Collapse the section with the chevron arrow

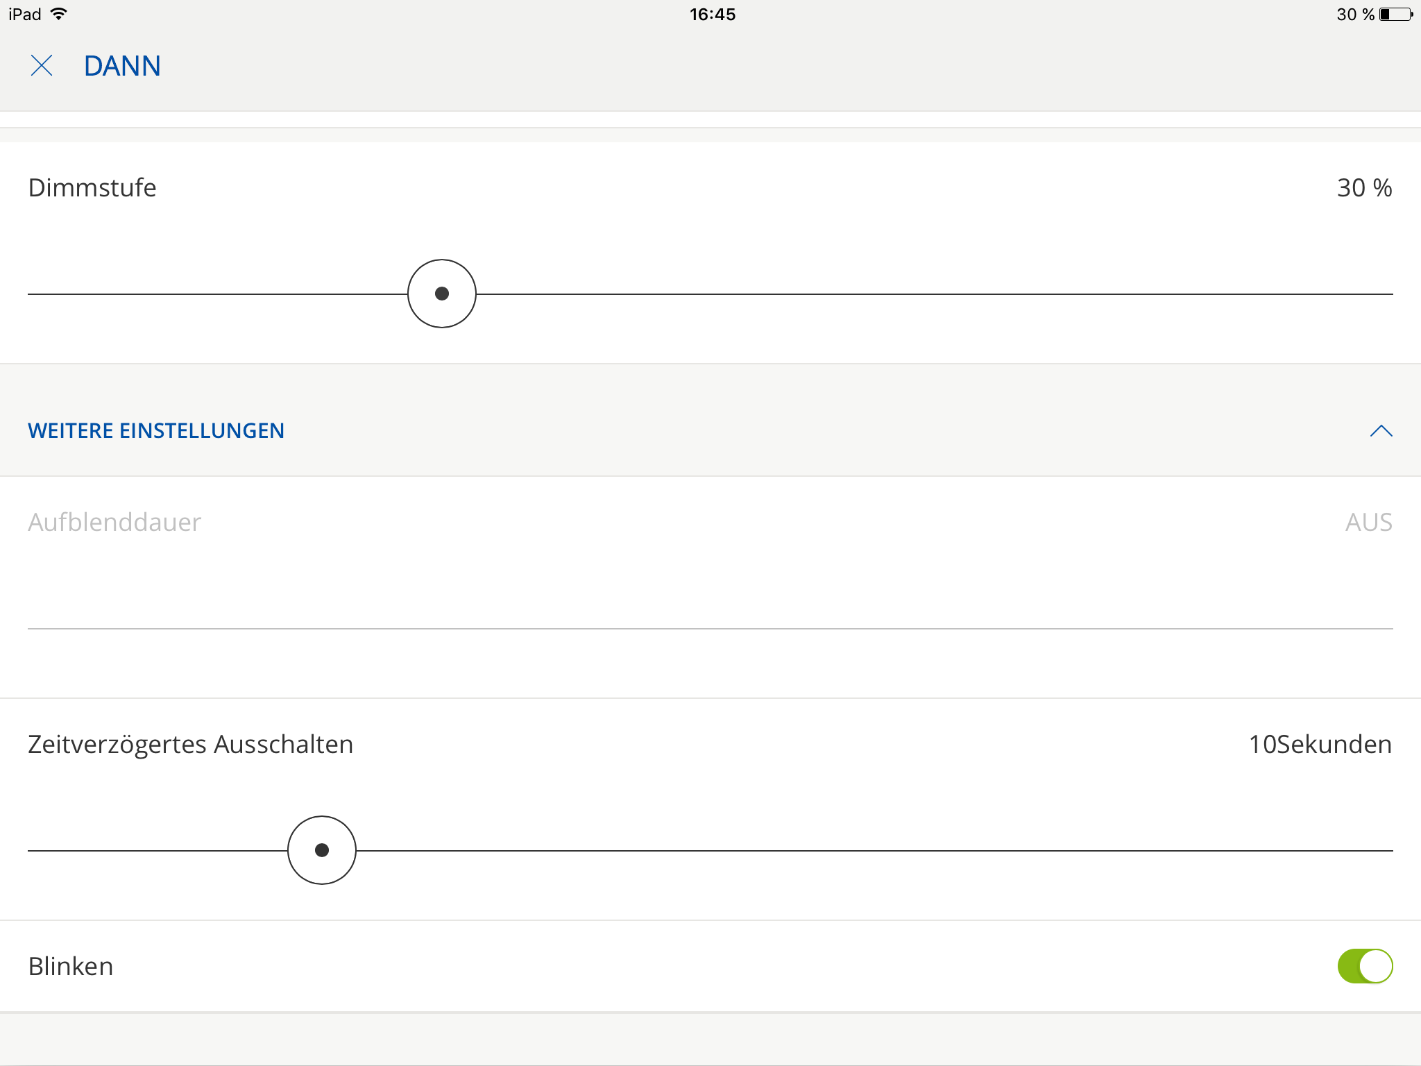[1381, 431]
